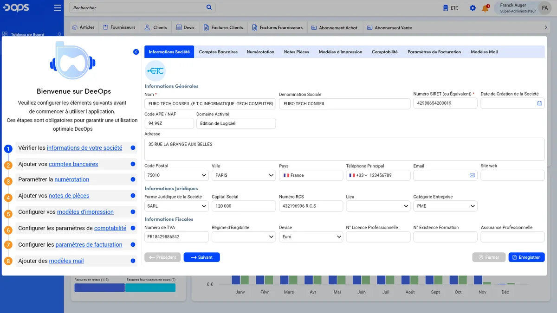Show more toolbar items with right chevron

(546, 27)
